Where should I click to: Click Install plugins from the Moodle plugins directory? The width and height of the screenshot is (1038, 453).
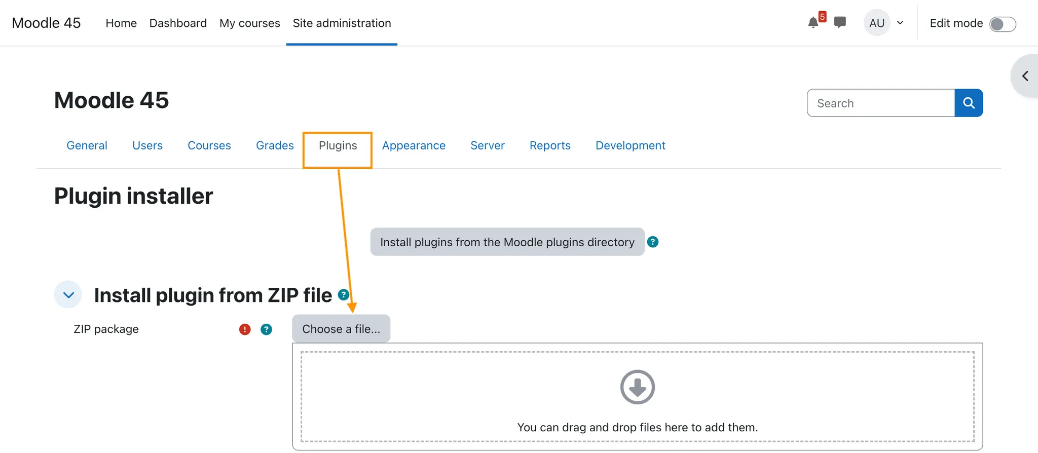[507, 242]
